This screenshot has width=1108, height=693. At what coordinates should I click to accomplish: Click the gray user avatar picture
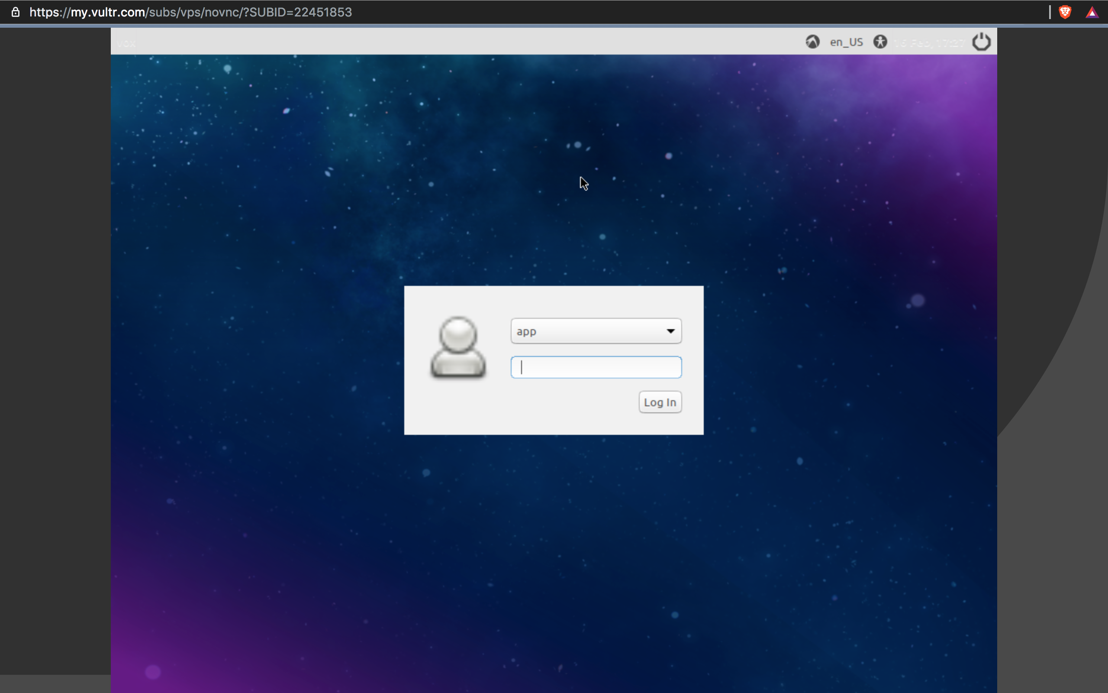click(x=458, y=347)
